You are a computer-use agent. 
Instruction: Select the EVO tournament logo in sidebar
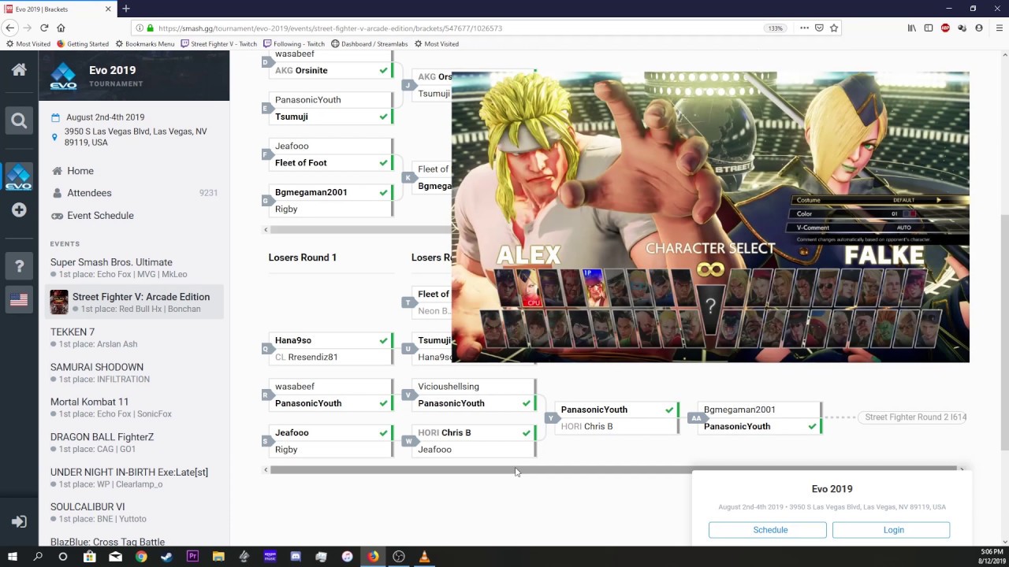coord(19,176)
